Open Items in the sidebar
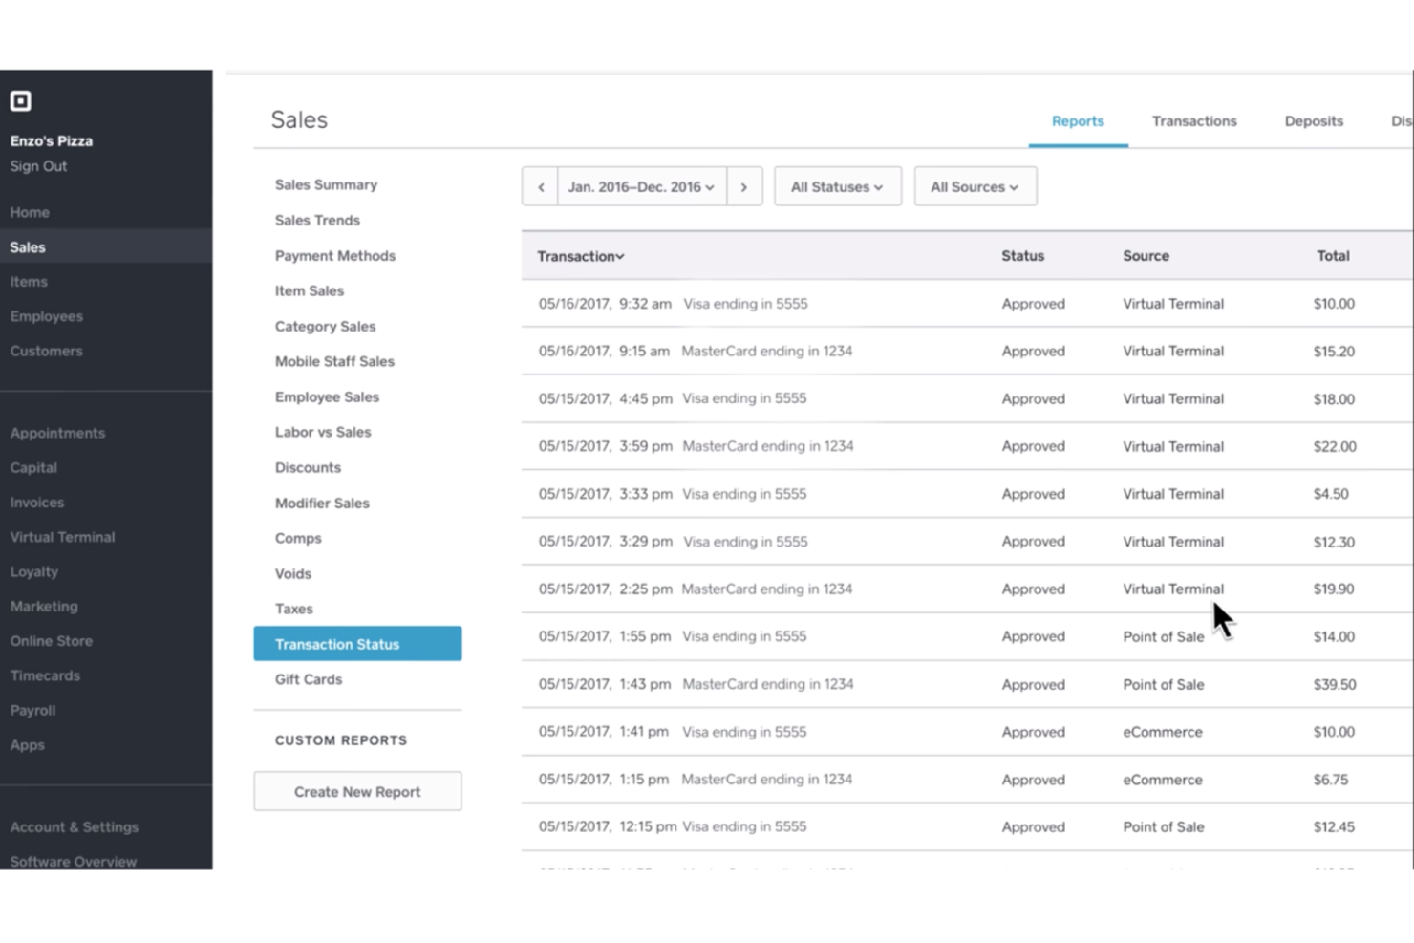Image resolution: width=1414 pixels, height=943 pixels. click(x=29, y=282)
